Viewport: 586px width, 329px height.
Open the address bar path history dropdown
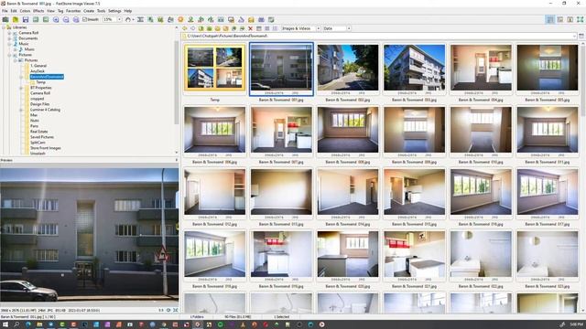pyautogui.click(x=574, y=37)
